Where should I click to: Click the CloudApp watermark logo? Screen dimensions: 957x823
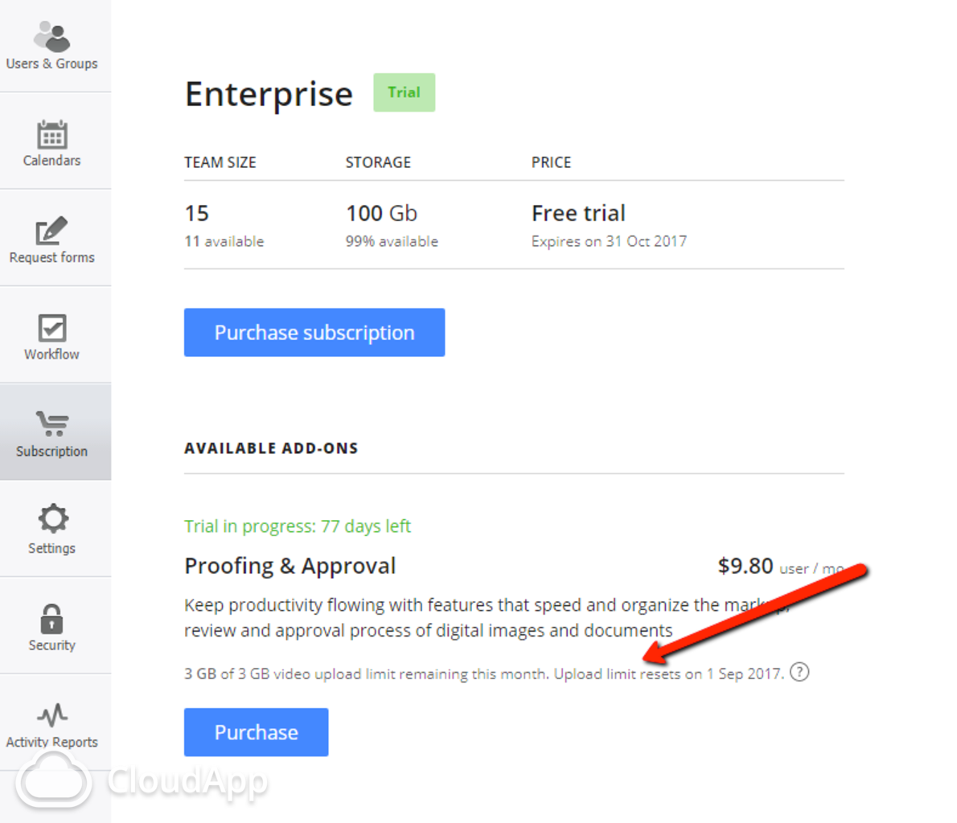coord(141,781)
